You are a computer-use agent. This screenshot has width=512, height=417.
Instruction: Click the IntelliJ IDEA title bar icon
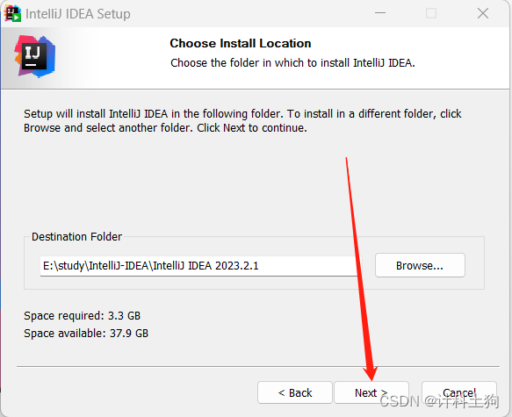pos(12,14)
